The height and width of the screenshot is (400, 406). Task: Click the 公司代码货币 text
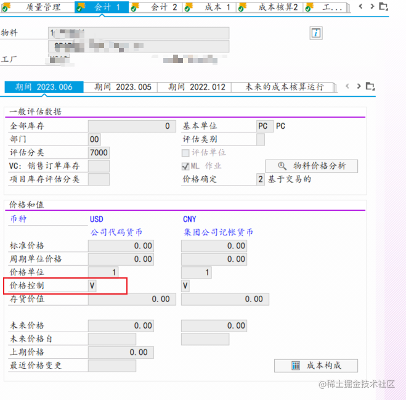click(x=116, y=232)
